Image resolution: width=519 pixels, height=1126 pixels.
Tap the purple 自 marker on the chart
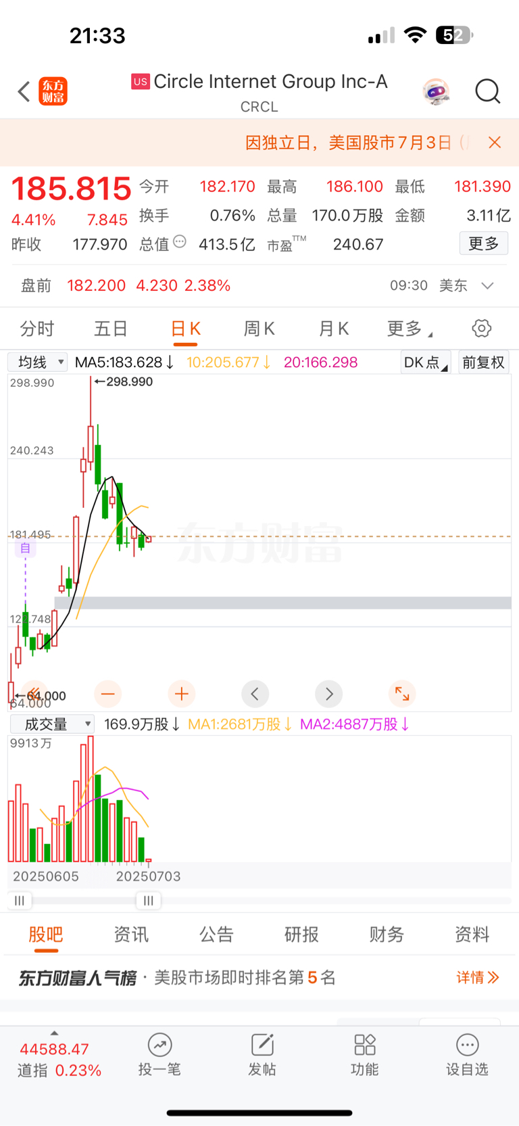(26, 548)
